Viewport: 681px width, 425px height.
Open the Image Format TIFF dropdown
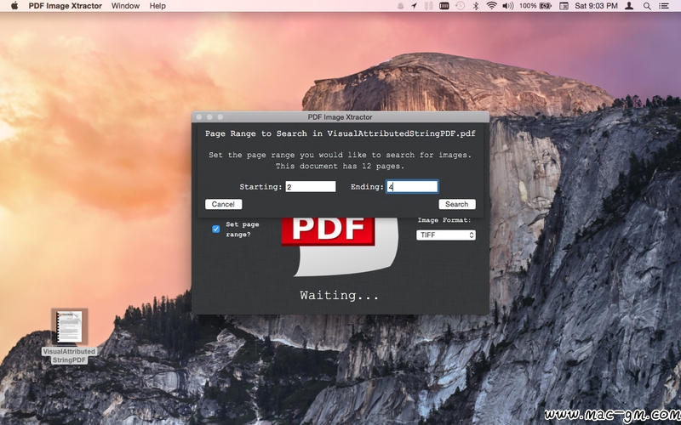pyautogui.click(x=446, y=235)
